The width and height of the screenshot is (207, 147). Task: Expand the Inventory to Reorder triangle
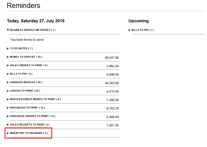[x=8, y=133]
